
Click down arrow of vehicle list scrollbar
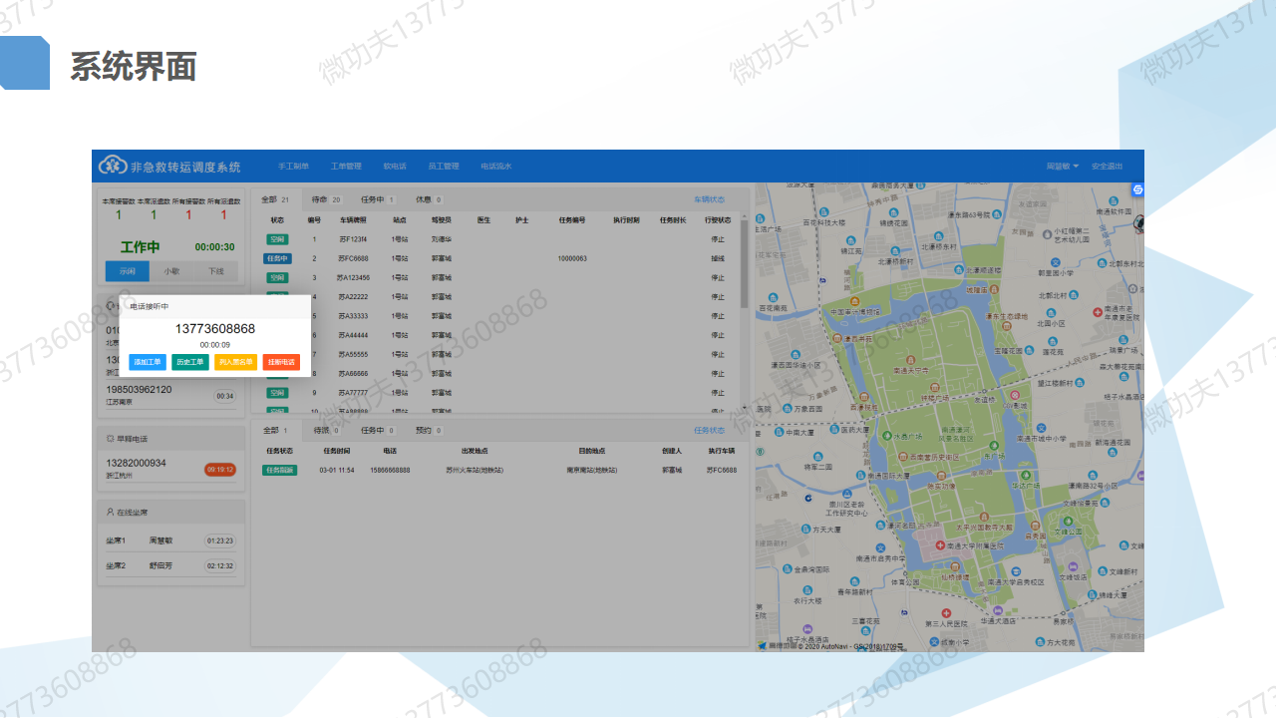click(744, 407)
